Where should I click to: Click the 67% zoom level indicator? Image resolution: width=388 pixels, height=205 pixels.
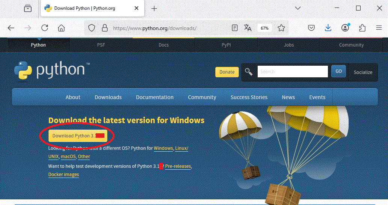click(x=264, y=28)
